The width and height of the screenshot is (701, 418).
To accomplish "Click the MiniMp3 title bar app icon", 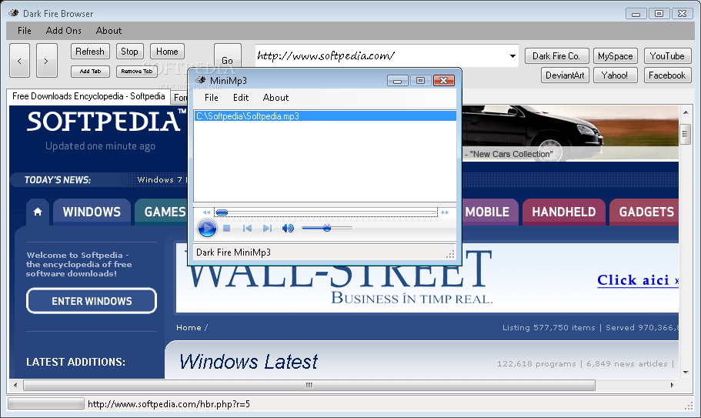I will [x=201, y=80].
